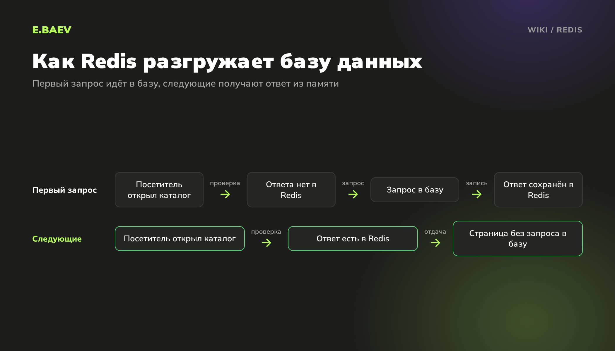Click the arrow under the "запись" label

point(477,194)
